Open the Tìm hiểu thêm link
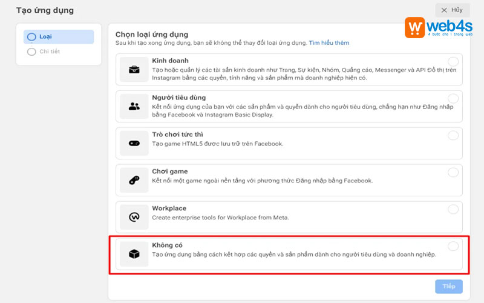 tap(329, 43)
